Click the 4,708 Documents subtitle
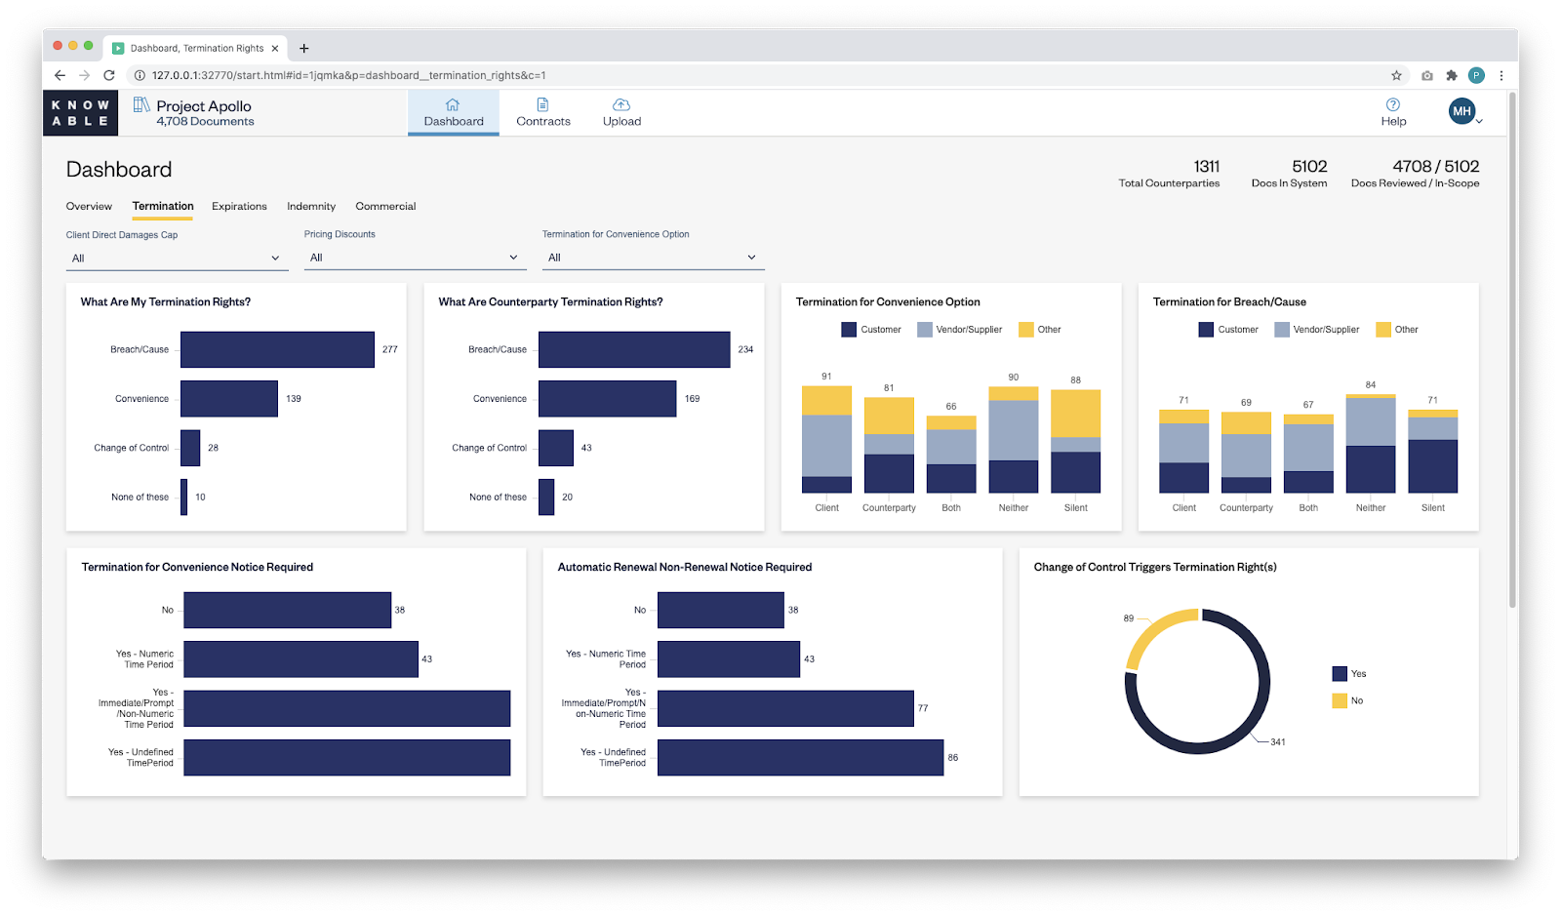1561x916 pixels. tap(205, 122)
